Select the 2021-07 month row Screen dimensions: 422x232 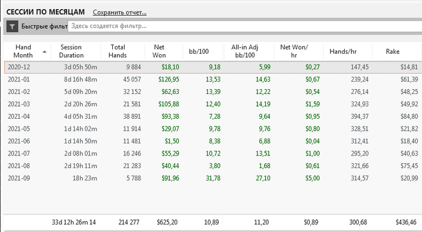tap(213, 154)
